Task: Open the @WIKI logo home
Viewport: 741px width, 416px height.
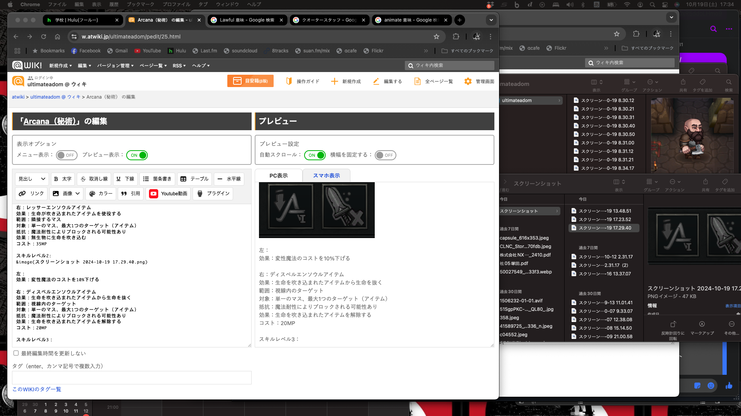Action: click(27, 65)
